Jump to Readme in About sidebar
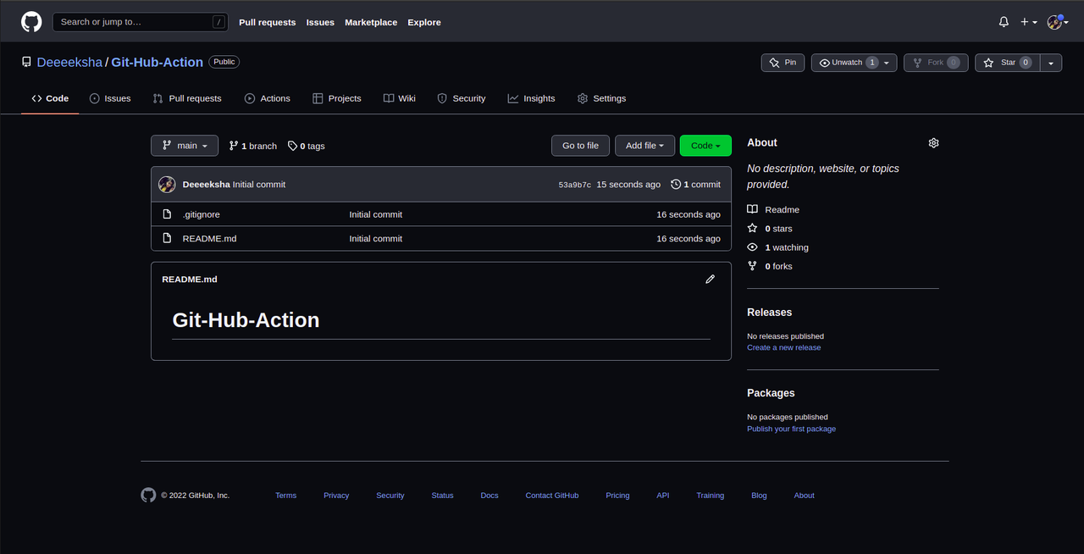1084x554 pixels. pos(773,209)
